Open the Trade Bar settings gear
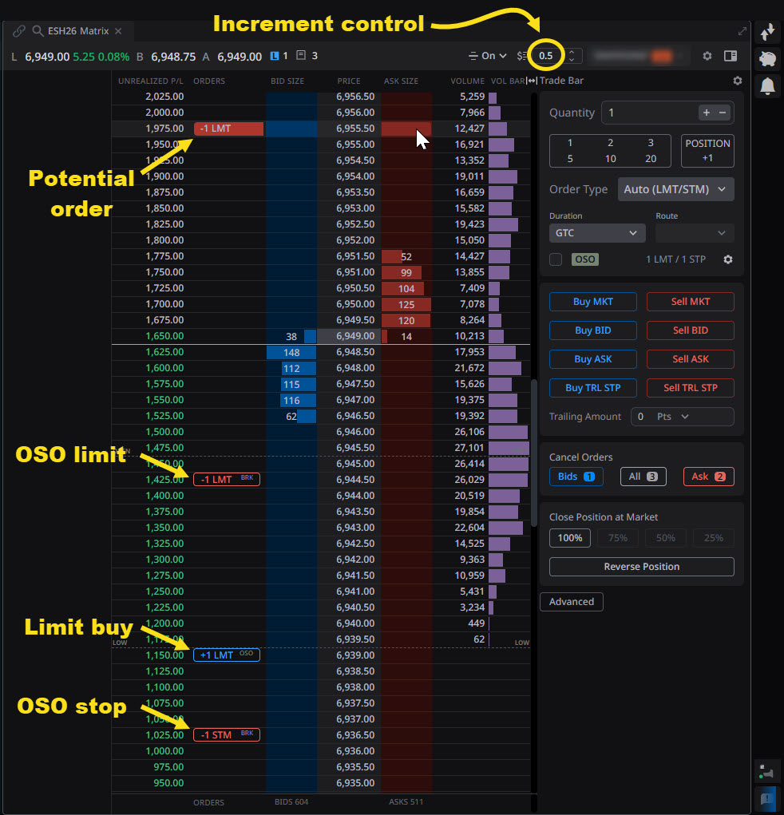The image size is (784, 815). tap(737, 81)
